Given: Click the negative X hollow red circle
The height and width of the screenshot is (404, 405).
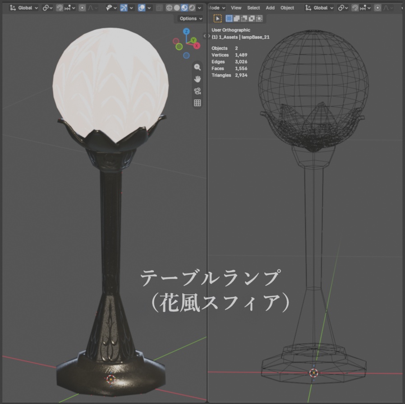Looking at the screenshot, I should tap(176, 41).
